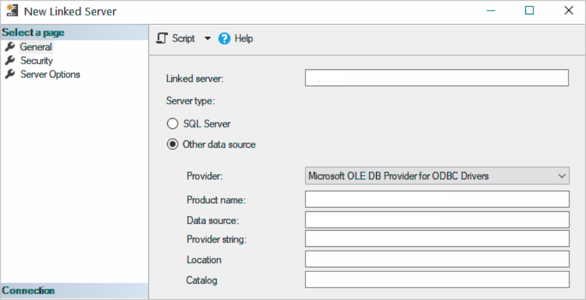This screenshot has height=300, width=586.
Task: Focus the Provider string field
Action: point(436,239)
